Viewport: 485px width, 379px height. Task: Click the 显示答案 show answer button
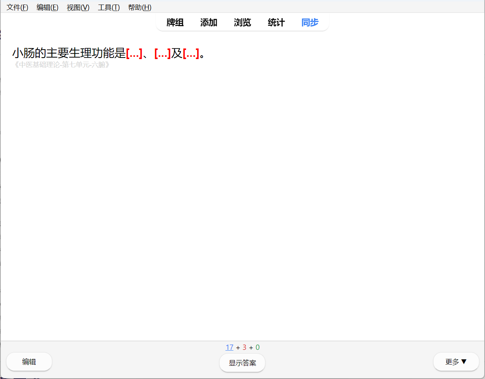pyautogui.click(x=242, y=363)
